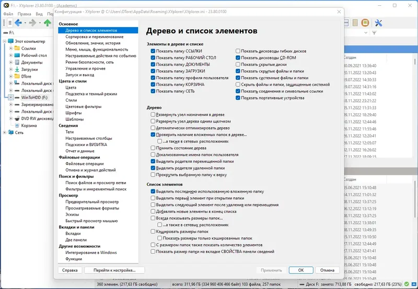Click the 'Ссылки' folder icon in tree

click(x=17, y=48)
